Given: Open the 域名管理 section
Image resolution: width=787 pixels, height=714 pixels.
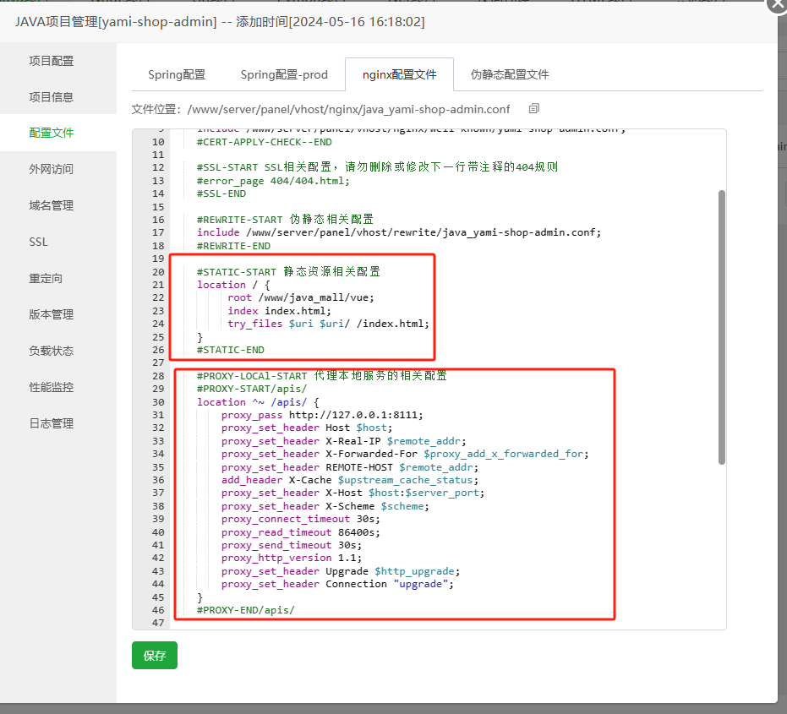Looking at the screenshot, I should coord(51,205).
